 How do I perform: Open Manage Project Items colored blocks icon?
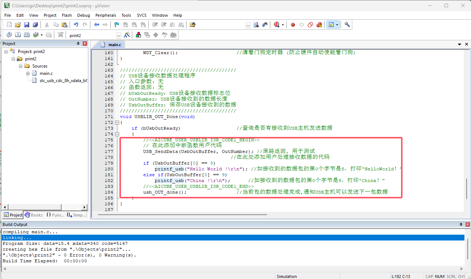[138, 35]
